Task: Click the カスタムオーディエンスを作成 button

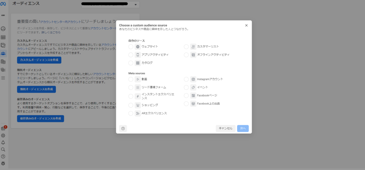Action: coord(39,60)
